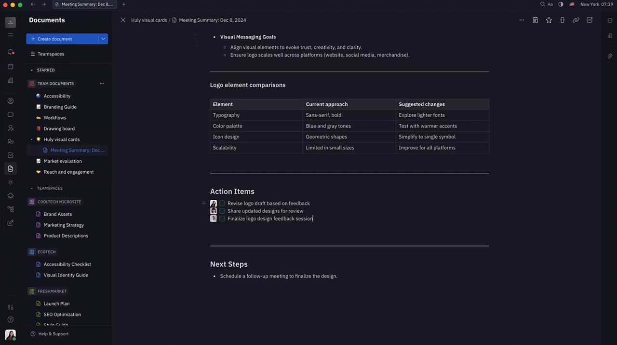Click the 'Huly visual cards' breadcrumb link

pyautogui.click(x=149, y=20)
